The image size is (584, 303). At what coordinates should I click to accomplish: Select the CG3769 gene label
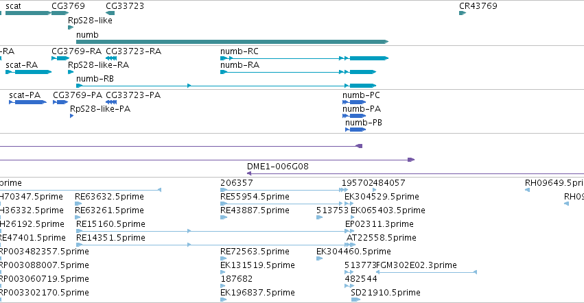[x=68, y=6]
